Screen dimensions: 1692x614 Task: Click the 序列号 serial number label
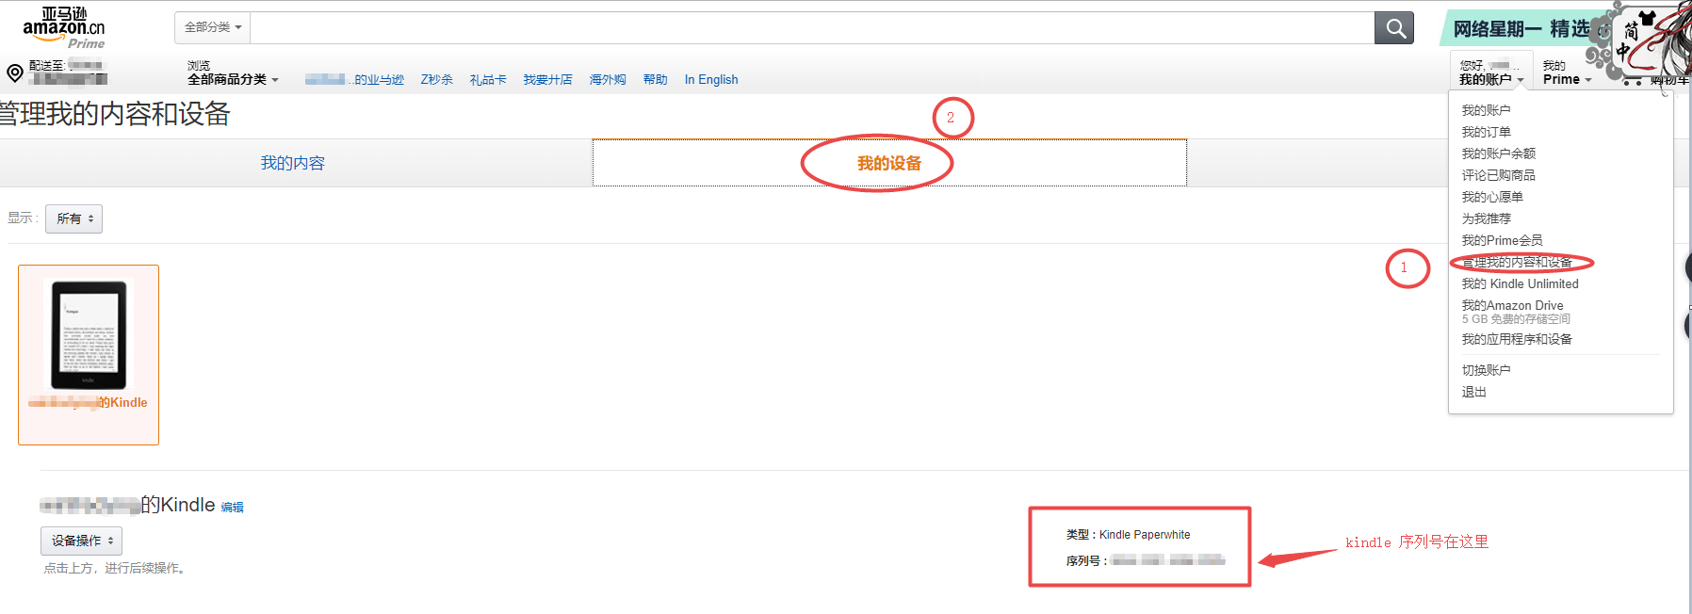tap(1086, 560)
